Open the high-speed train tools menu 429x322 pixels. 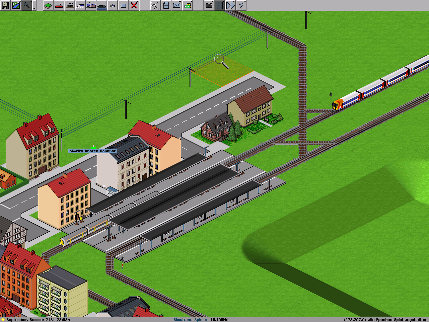[80, 5]
